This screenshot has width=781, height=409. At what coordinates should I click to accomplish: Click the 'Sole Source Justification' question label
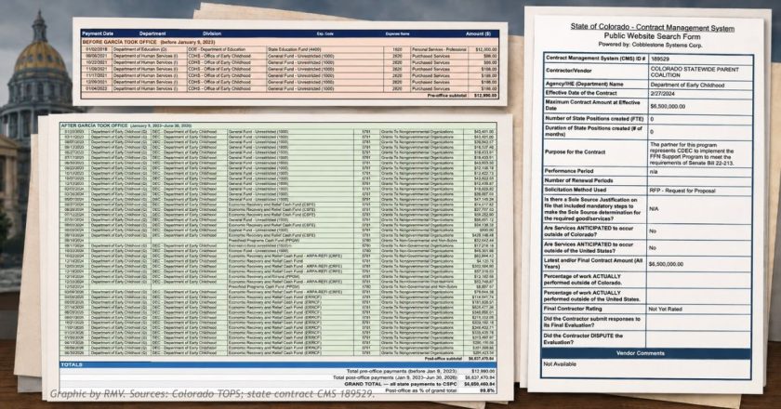pos(592,209)
